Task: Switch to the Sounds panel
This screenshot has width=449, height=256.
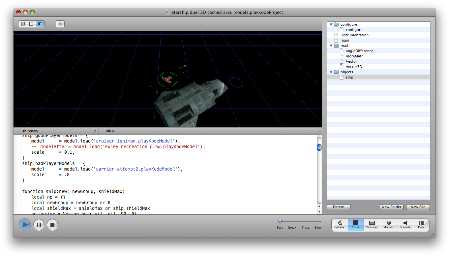Action: 405,225
